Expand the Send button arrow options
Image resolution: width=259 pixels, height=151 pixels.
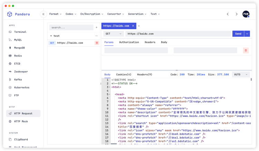pos(247,34)
